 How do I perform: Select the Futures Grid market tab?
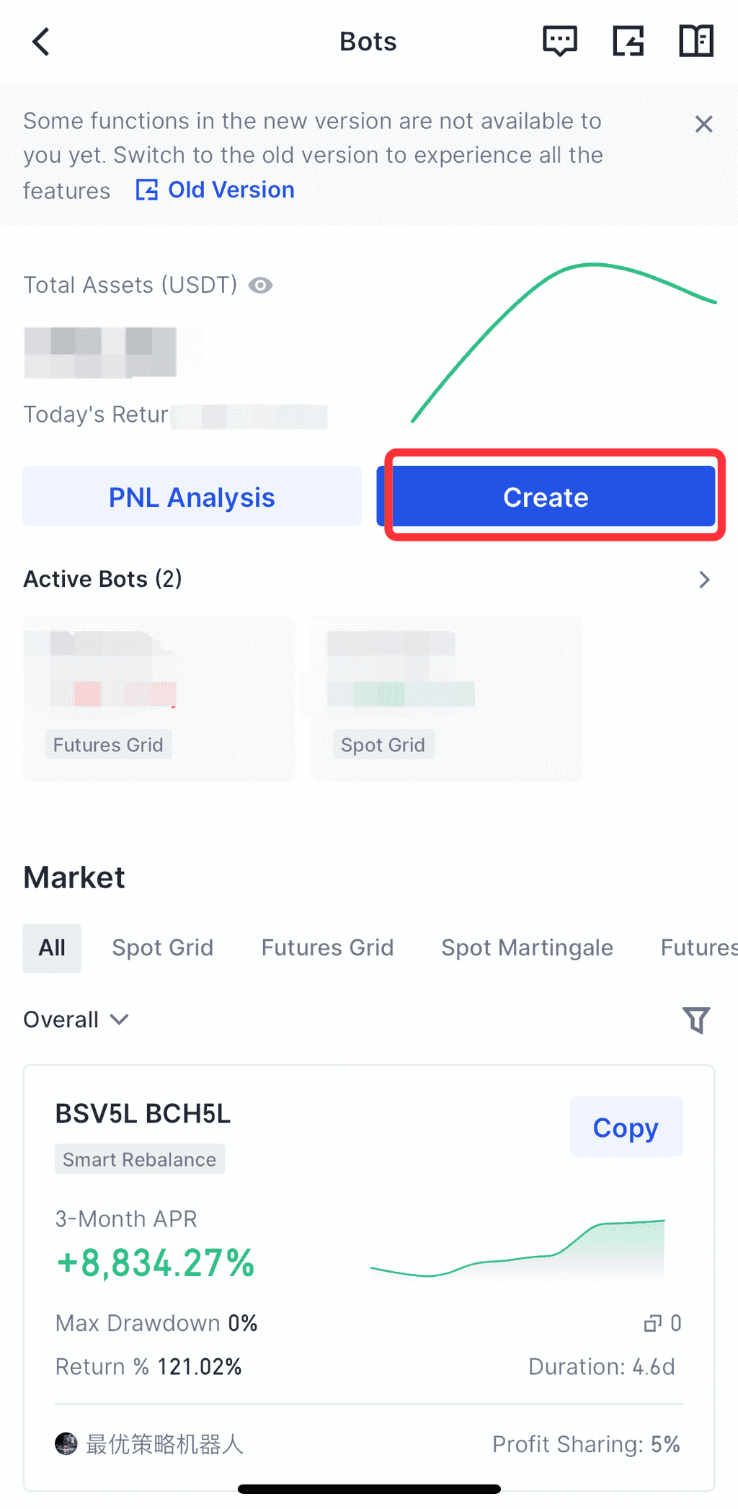point(327,947)
